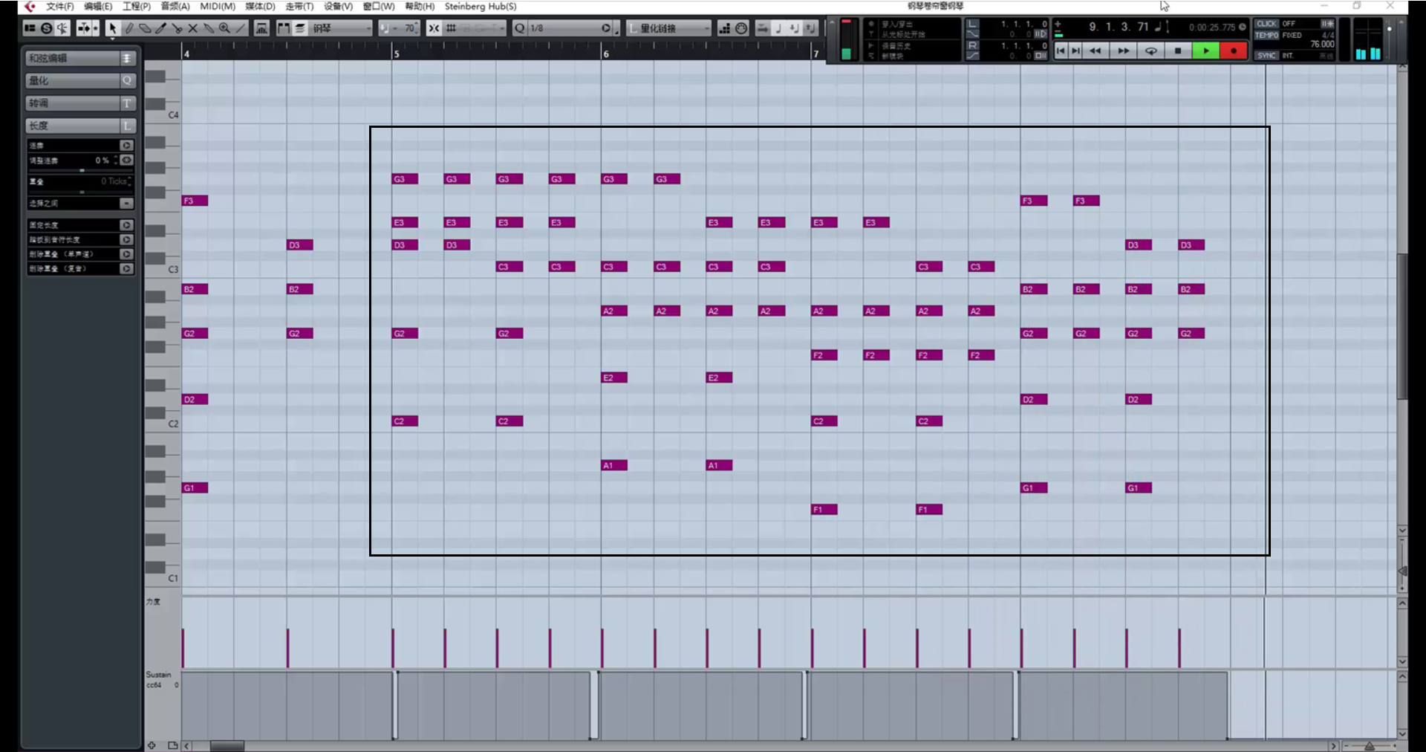This screenshot has width=1426, height=752.
Task: Click the green Play button
Action: click(x=1206, y=51)
